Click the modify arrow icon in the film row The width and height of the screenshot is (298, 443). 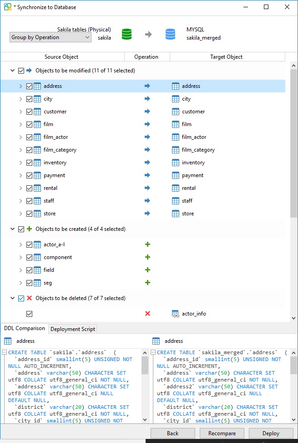tap(147, 124)
